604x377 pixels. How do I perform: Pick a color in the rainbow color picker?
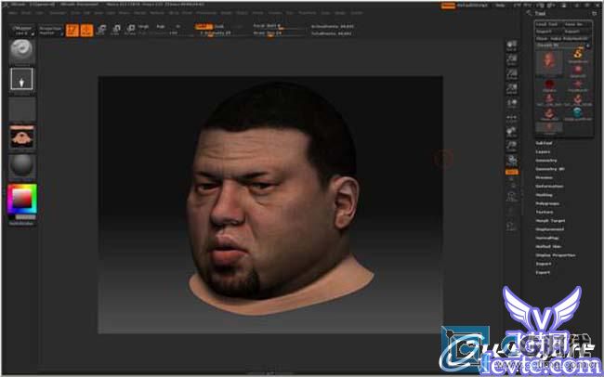coord(22,199)
